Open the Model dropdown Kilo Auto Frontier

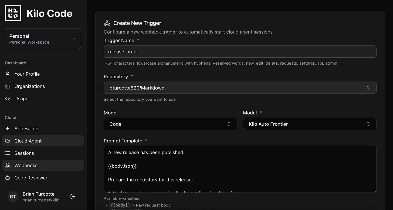coord(310,124)
